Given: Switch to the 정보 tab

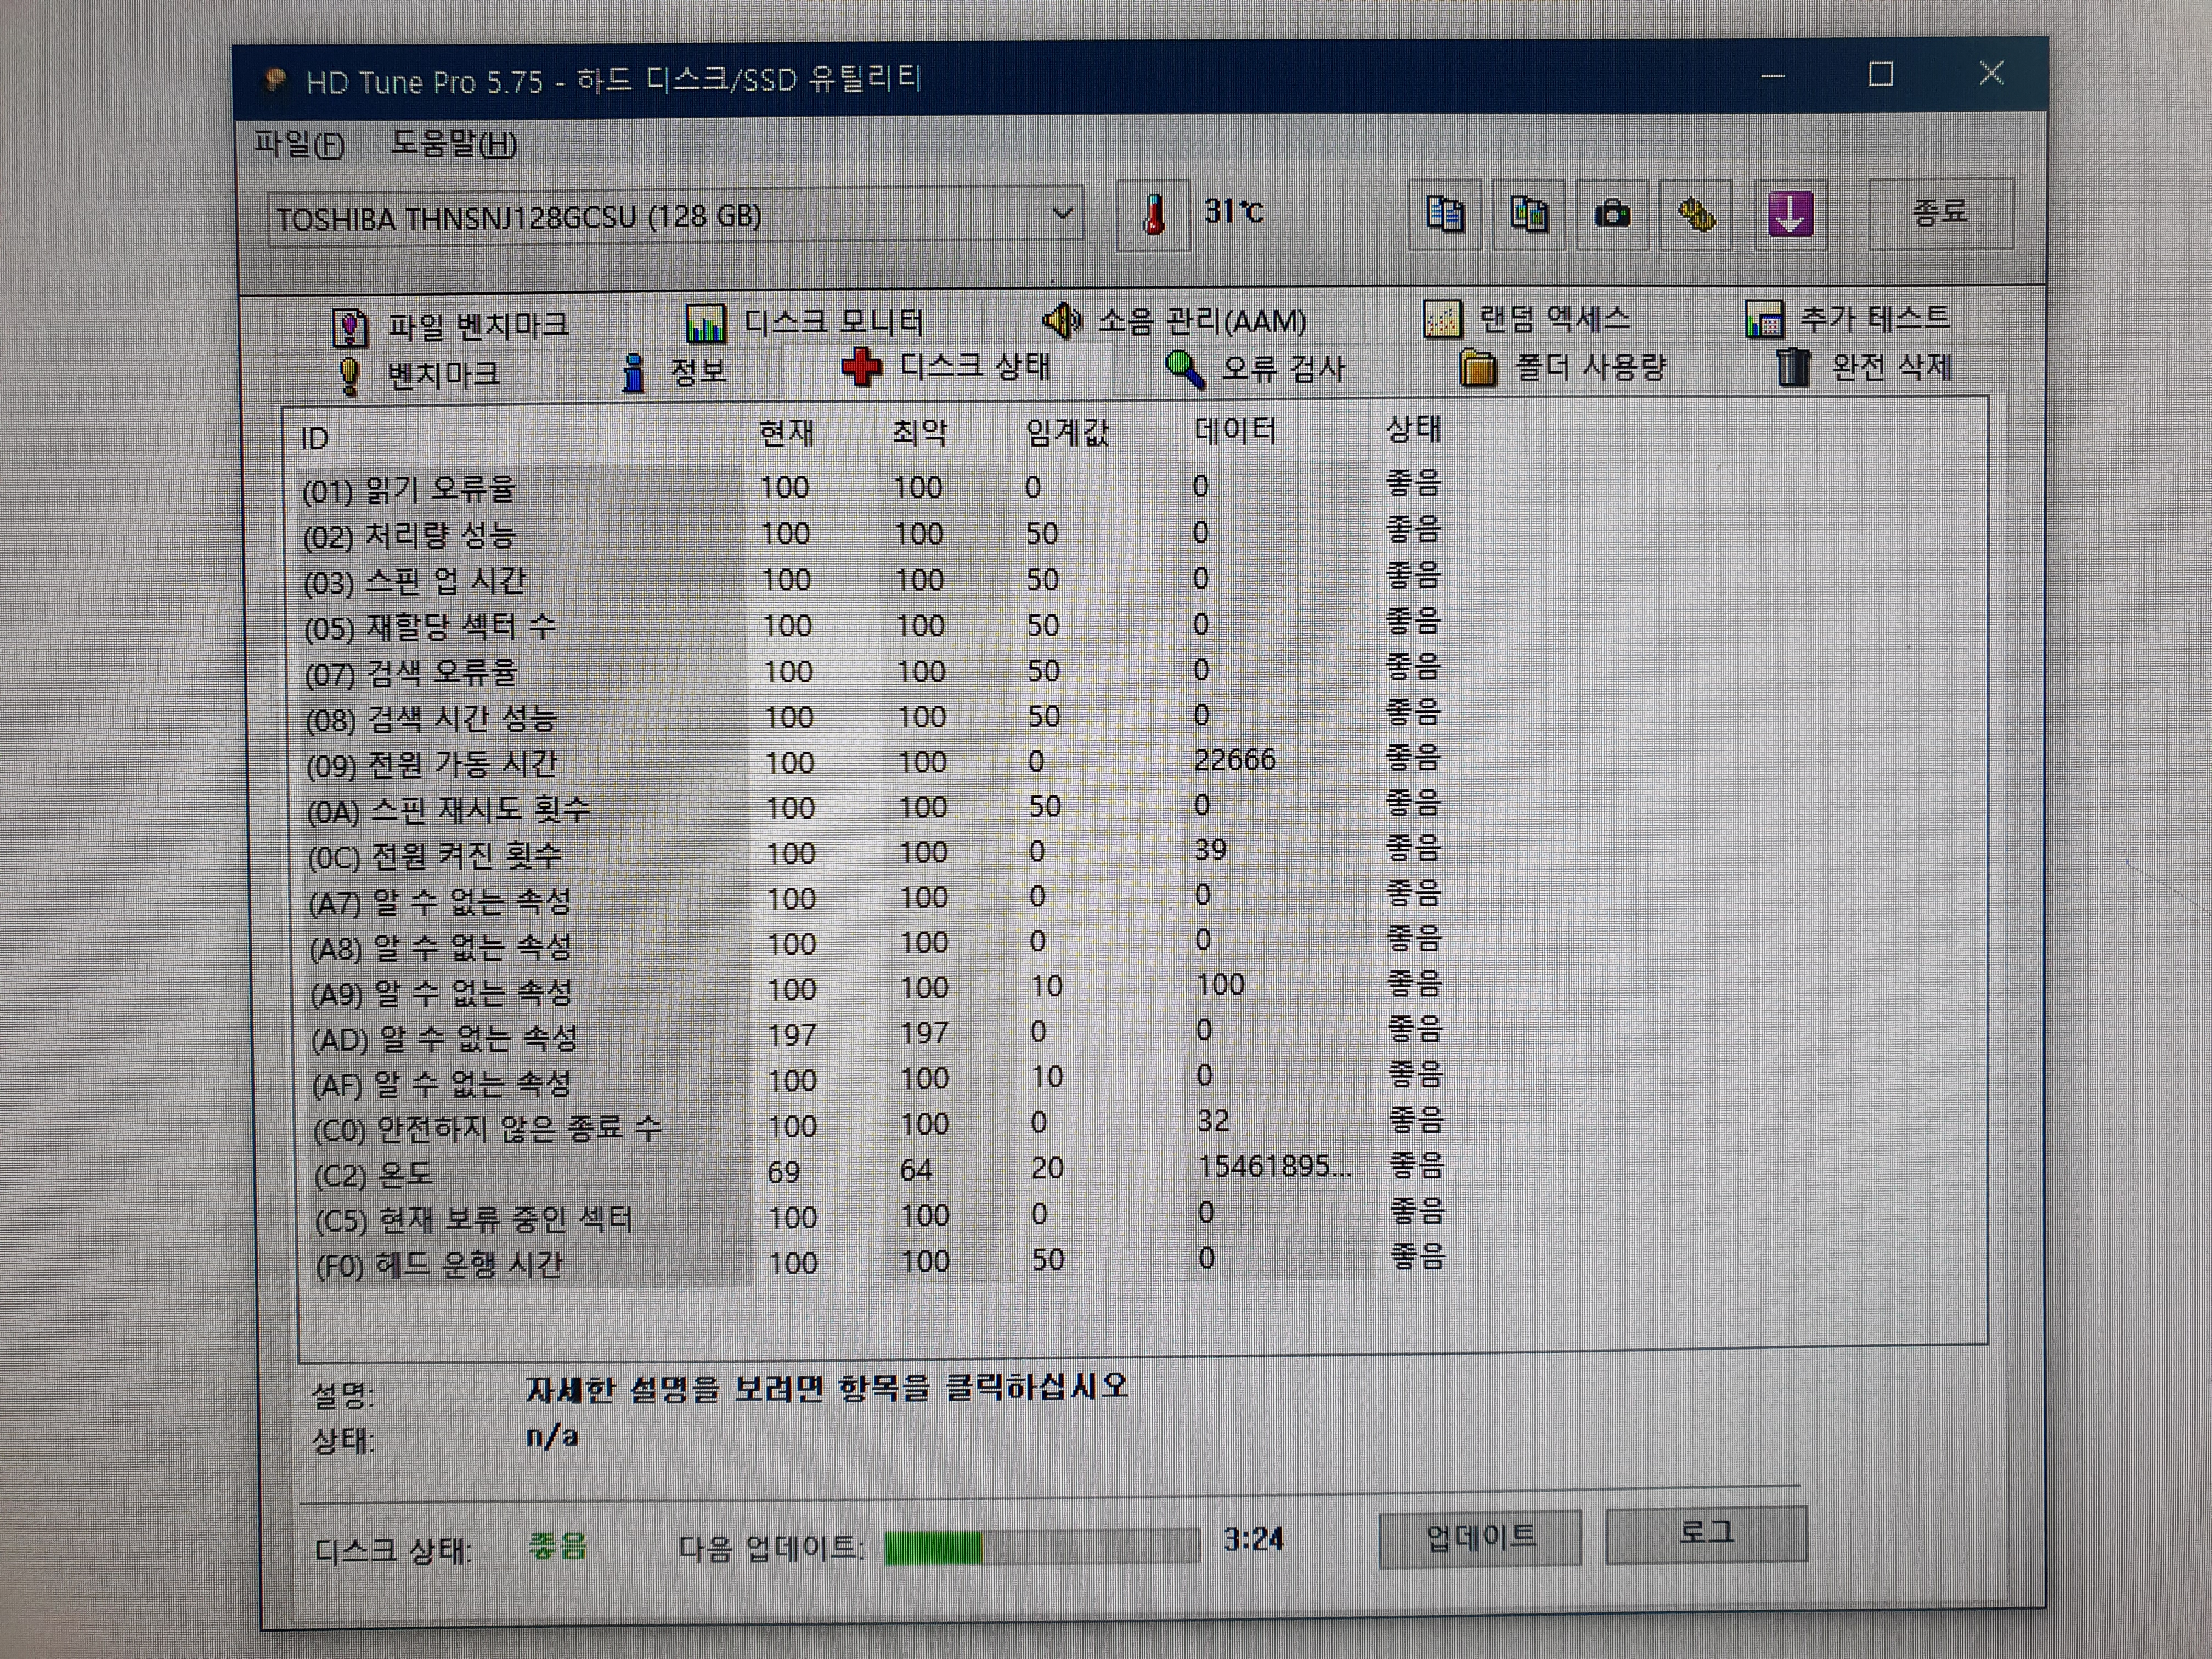Looking at the screenshot, I should tap(675, 372).
